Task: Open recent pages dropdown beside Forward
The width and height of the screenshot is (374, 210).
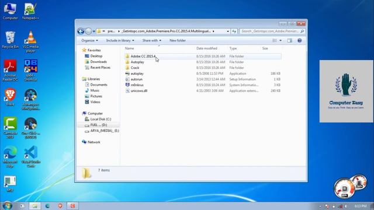Action: pyautogui.click(x=94, y=32)
